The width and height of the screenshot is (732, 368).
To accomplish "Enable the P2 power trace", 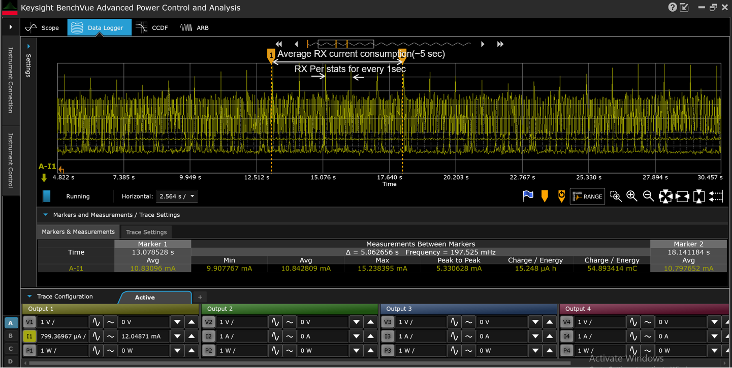I will (209, 350).
